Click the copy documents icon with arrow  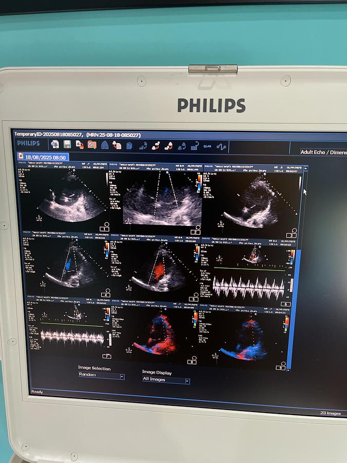(117, 145)
